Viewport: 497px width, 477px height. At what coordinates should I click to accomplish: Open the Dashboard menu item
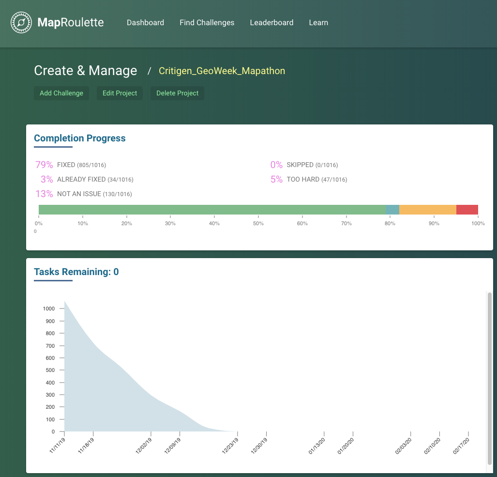[x=146, y=22]
